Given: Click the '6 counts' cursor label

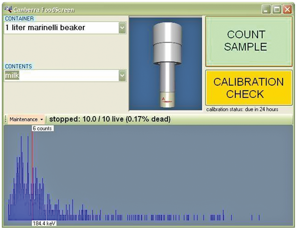Looking at the screenshot, I should 42,129.
